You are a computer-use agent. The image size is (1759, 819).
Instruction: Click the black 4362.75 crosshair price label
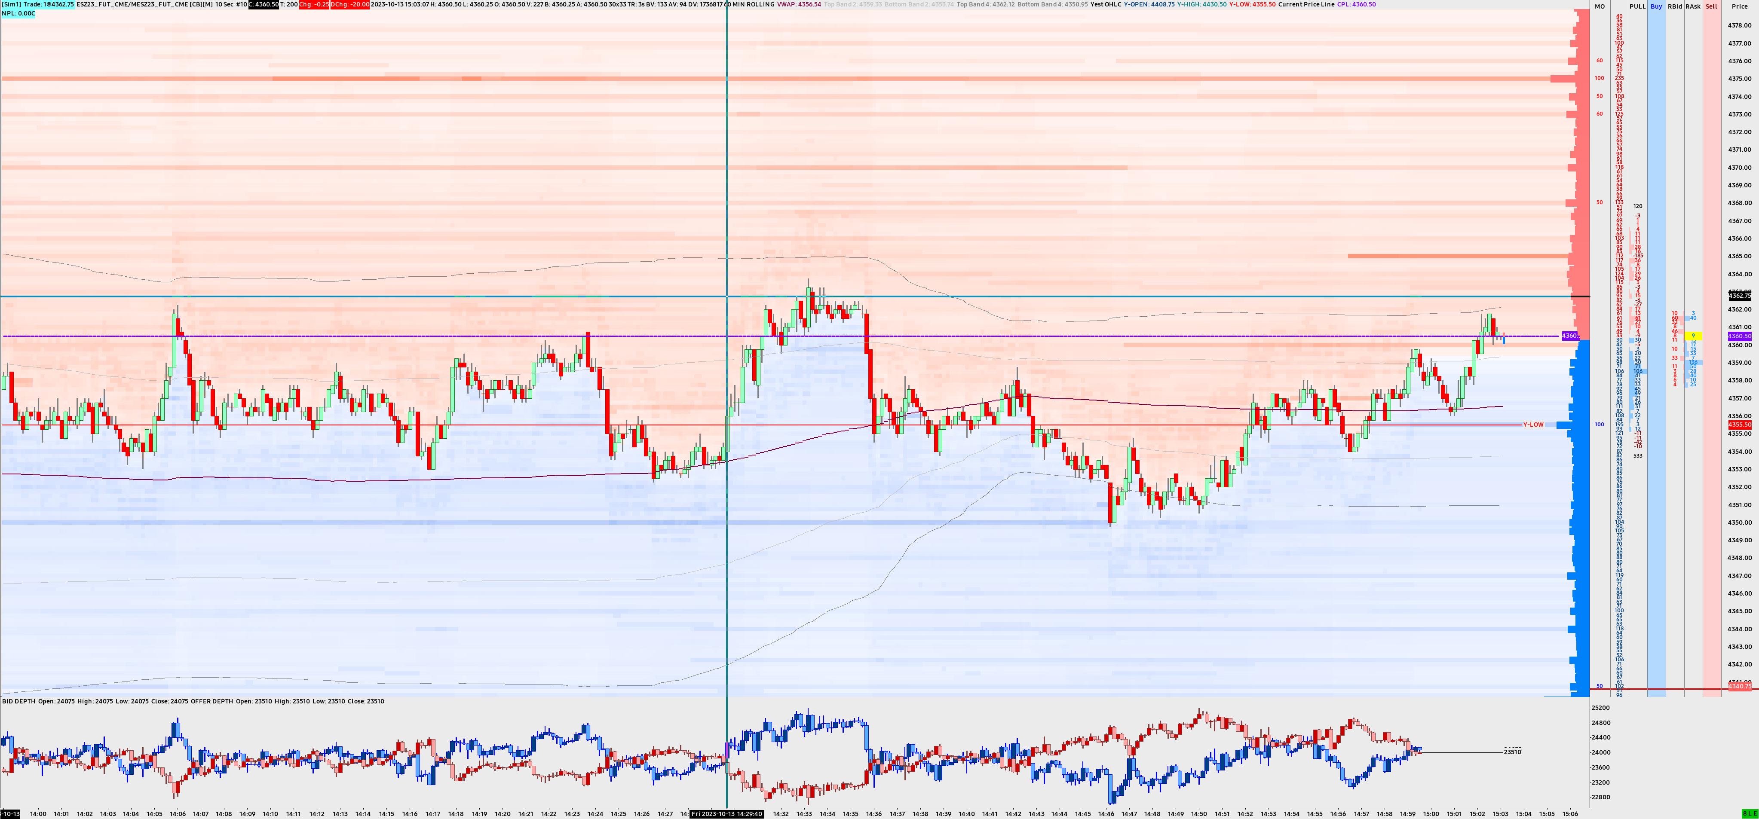tap(1739, 296)
